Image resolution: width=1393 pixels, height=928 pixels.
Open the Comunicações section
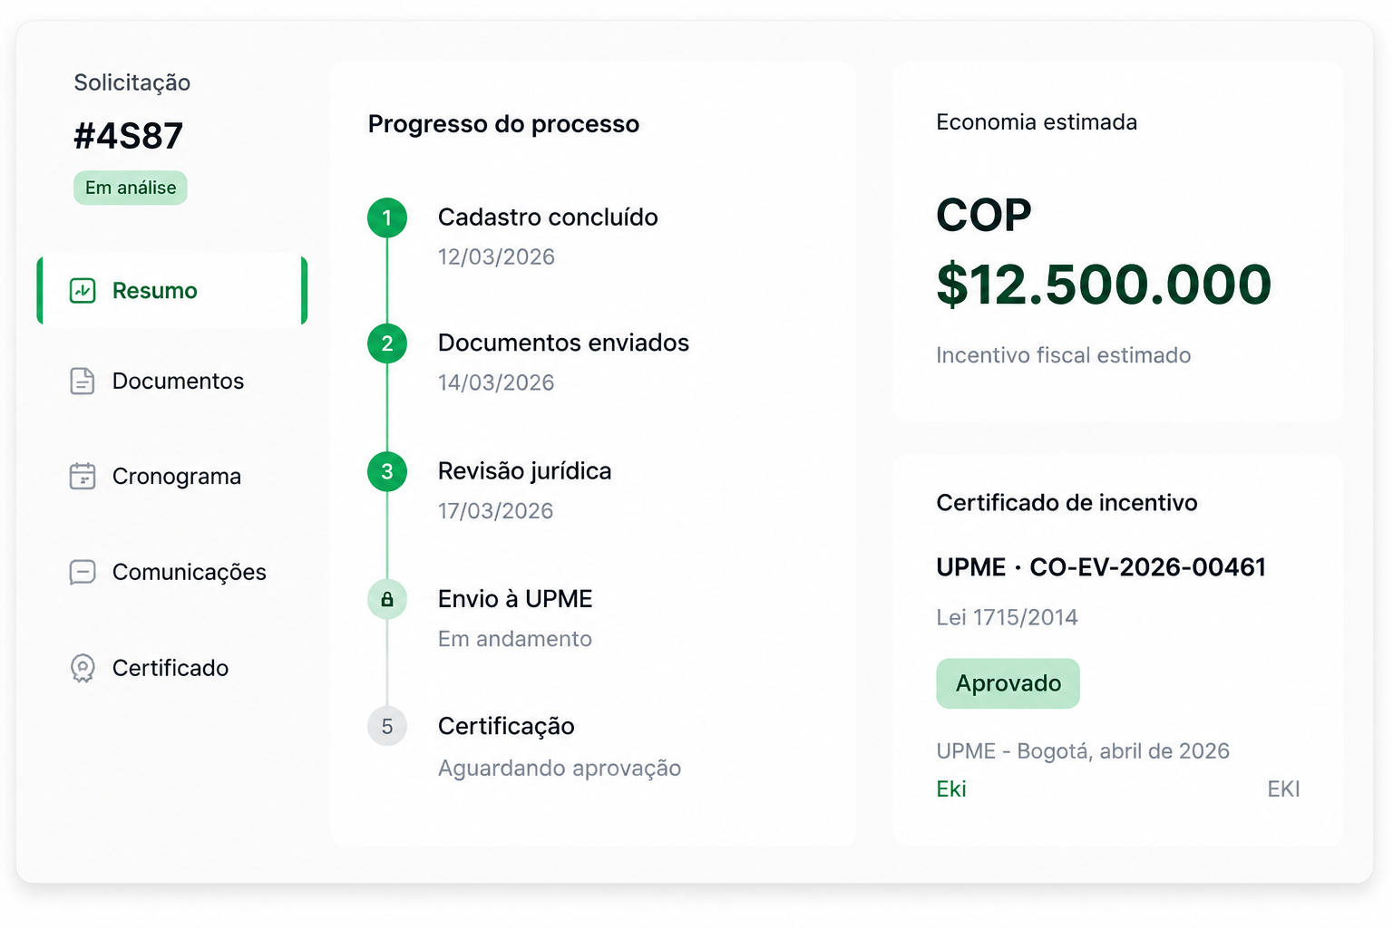point(172,572)
